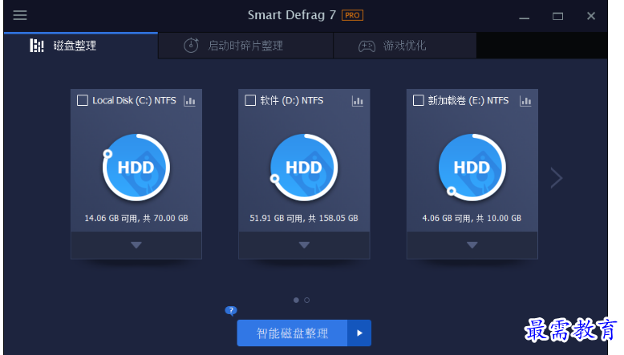Viewport: 624px width, 355px height.
Task: Expand options under Local Disk (C:) card
Action: (136, 245)
